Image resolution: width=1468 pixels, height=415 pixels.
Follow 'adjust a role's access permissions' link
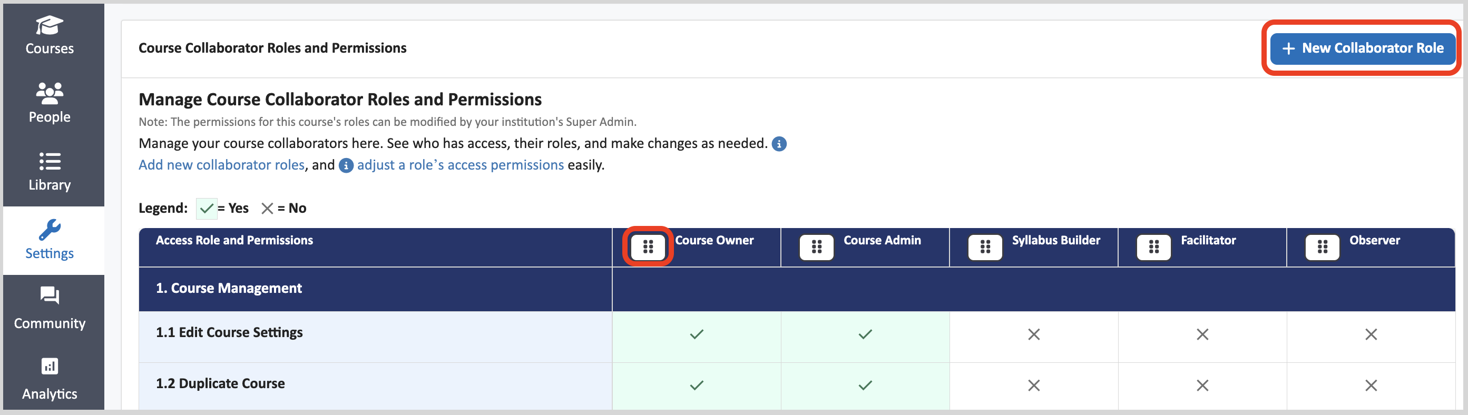[461, 165]
